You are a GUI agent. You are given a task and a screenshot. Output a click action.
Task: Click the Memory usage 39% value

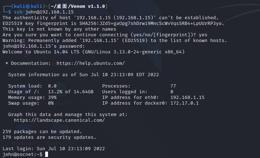52,98
